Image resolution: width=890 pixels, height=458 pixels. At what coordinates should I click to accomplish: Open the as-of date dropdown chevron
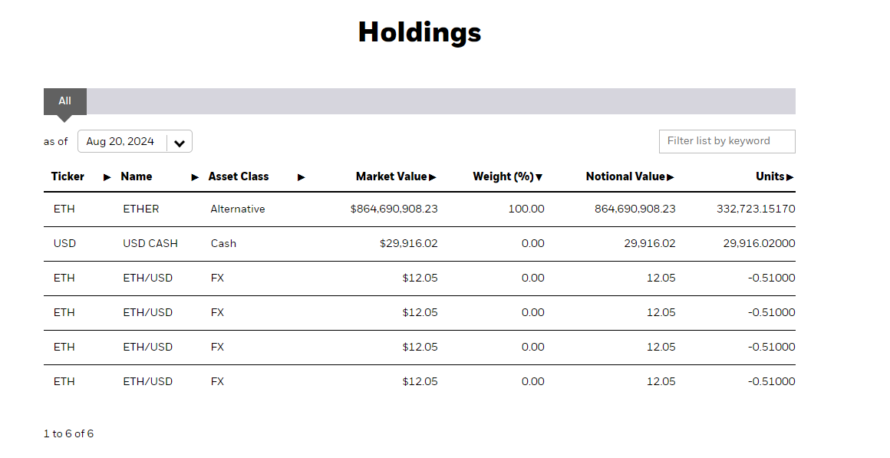click(180, 143)
